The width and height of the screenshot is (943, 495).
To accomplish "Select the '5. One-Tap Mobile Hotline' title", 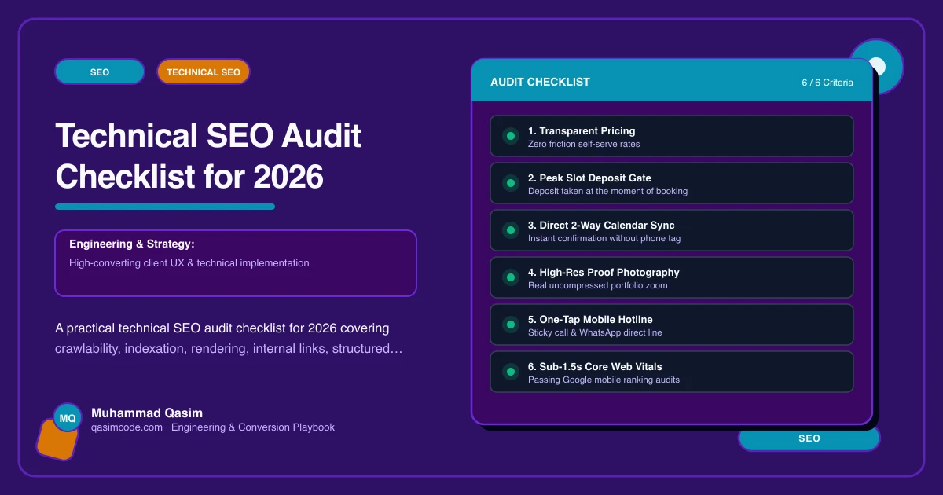I will 590,320.
